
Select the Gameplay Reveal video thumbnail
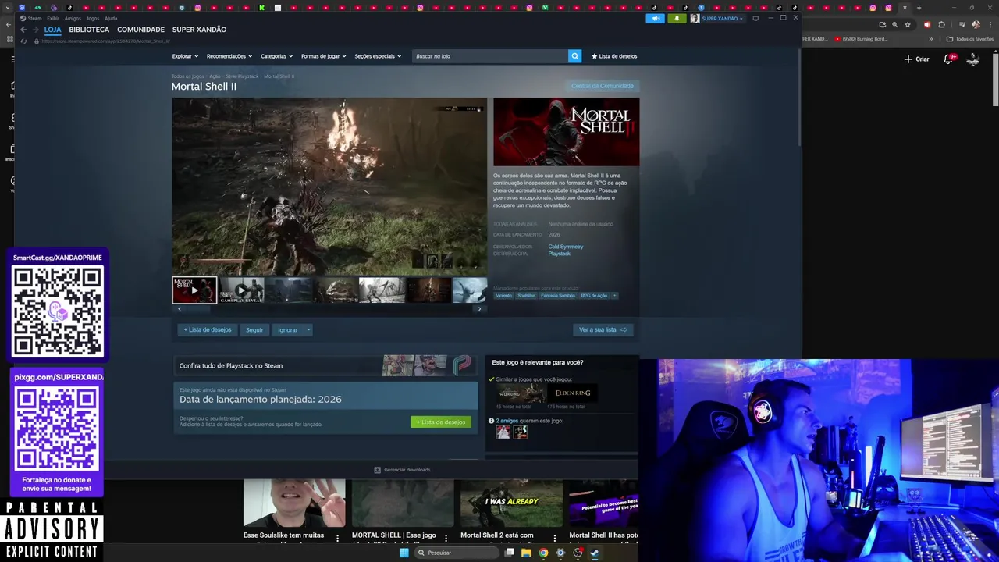241,290
